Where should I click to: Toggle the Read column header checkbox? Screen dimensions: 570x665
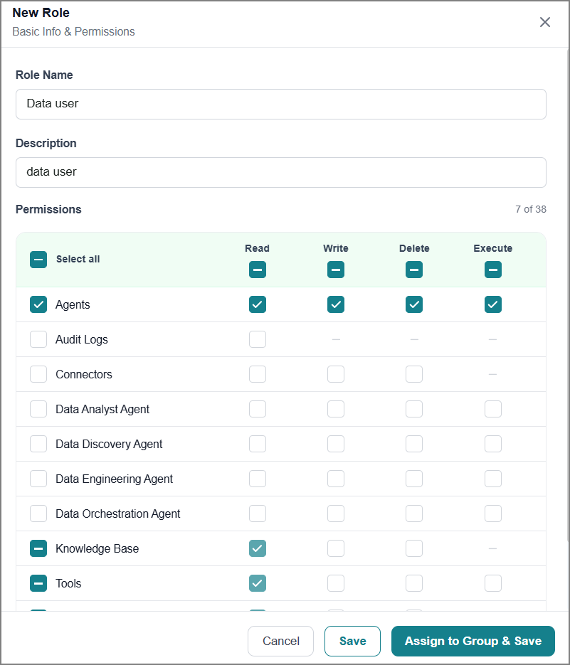click(257, 270)
